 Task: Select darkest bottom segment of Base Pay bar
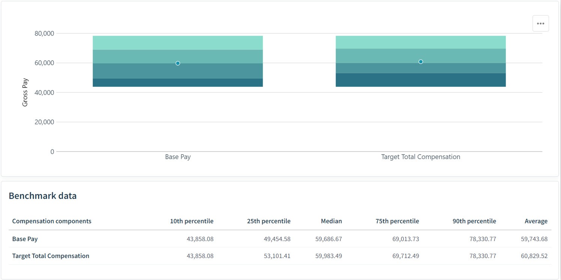[x=178, y=83]
